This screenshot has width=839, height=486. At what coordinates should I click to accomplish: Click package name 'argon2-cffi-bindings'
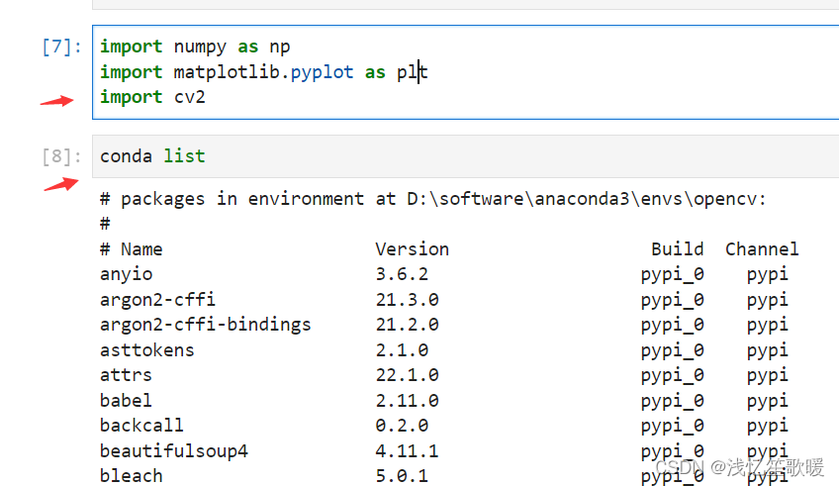coord(206,325)
